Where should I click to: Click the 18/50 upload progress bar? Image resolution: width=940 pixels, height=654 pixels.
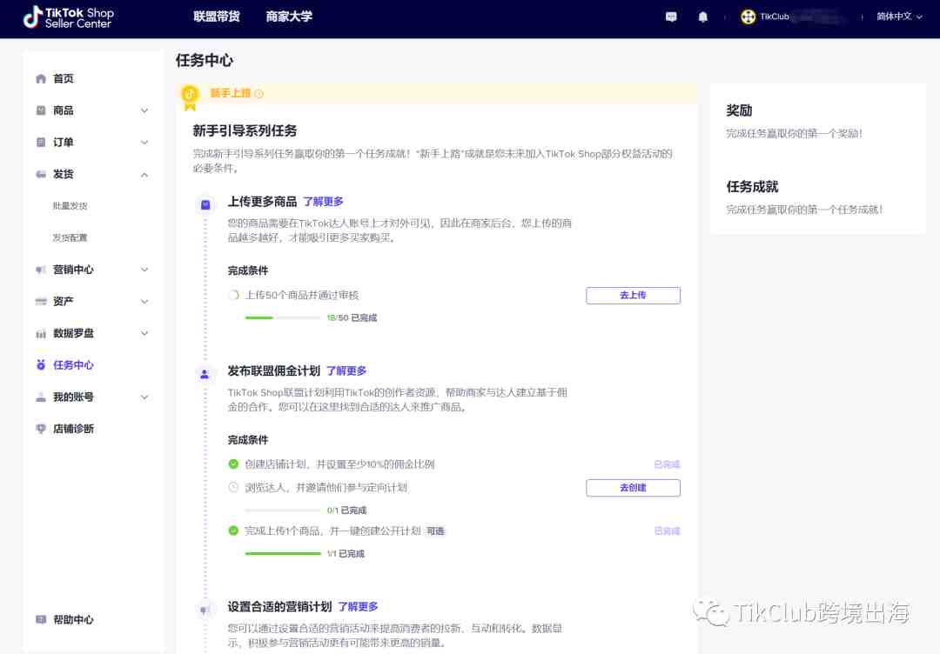(x=283, y=318)
